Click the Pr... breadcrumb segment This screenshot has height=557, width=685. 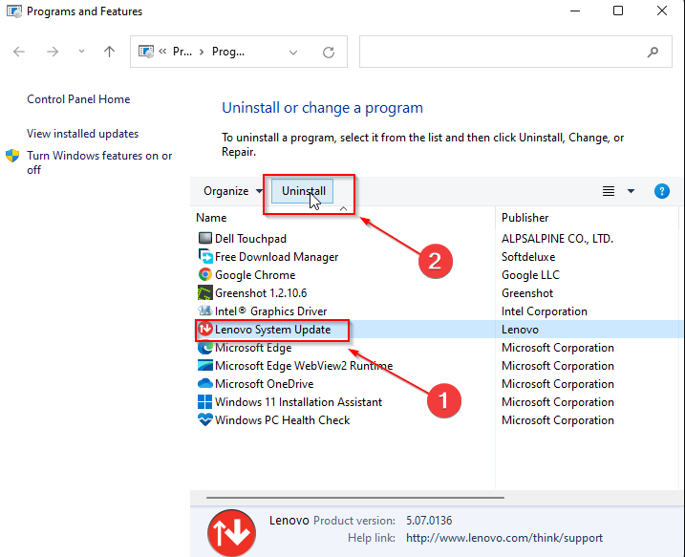coord(182,52)
